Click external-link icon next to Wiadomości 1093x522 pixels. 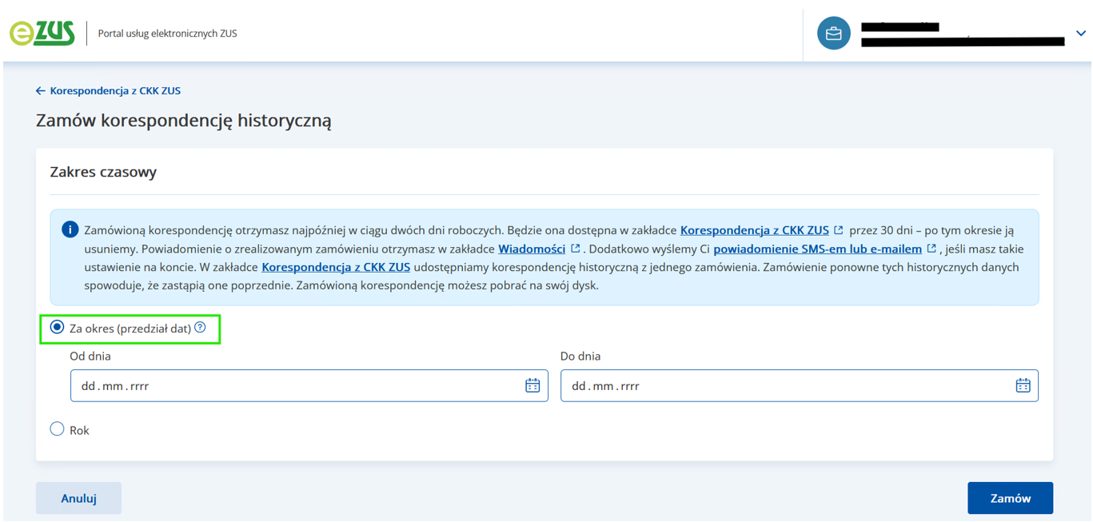575,249
